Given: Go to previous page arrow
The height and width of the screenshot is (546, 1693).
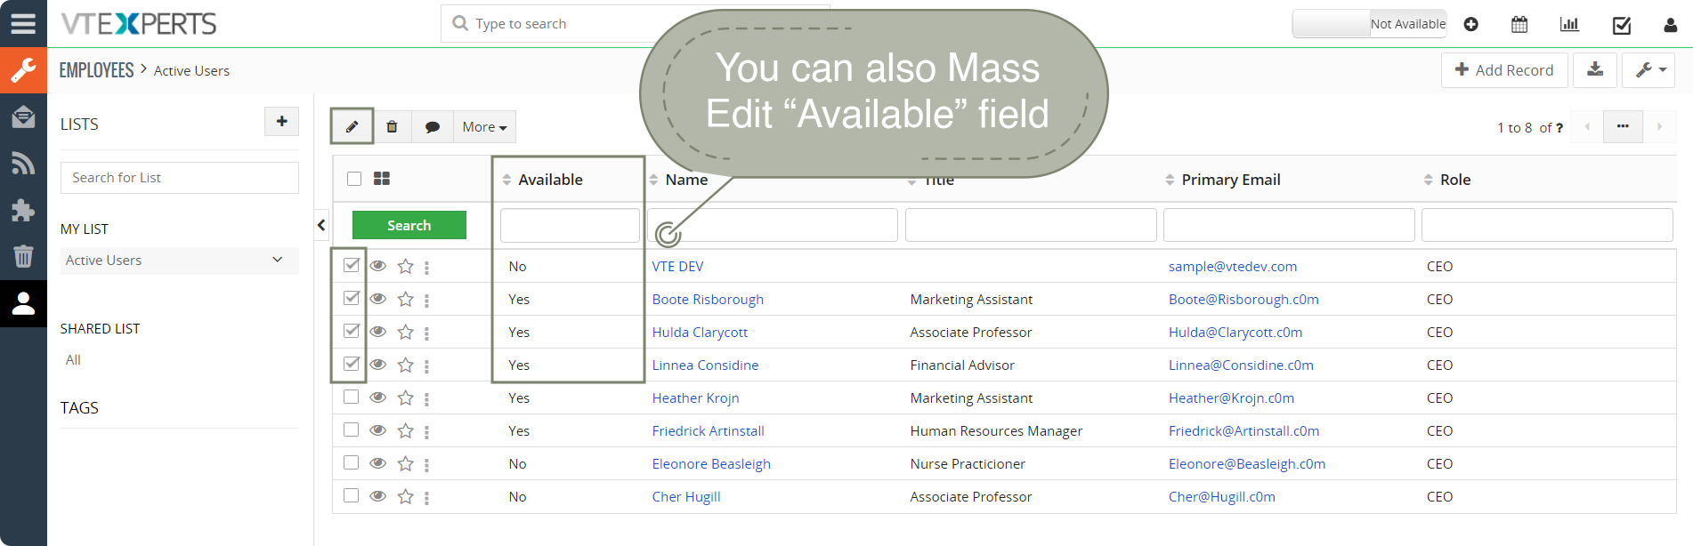Looking at the screenshot, I should [x=1587, y=127].
